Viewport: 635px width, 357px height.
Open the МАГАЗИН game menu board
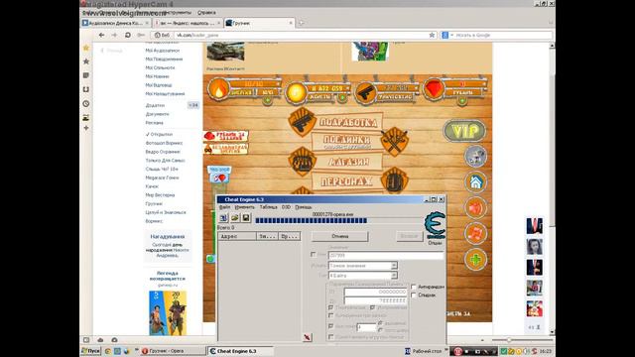[x=348, y=162]
